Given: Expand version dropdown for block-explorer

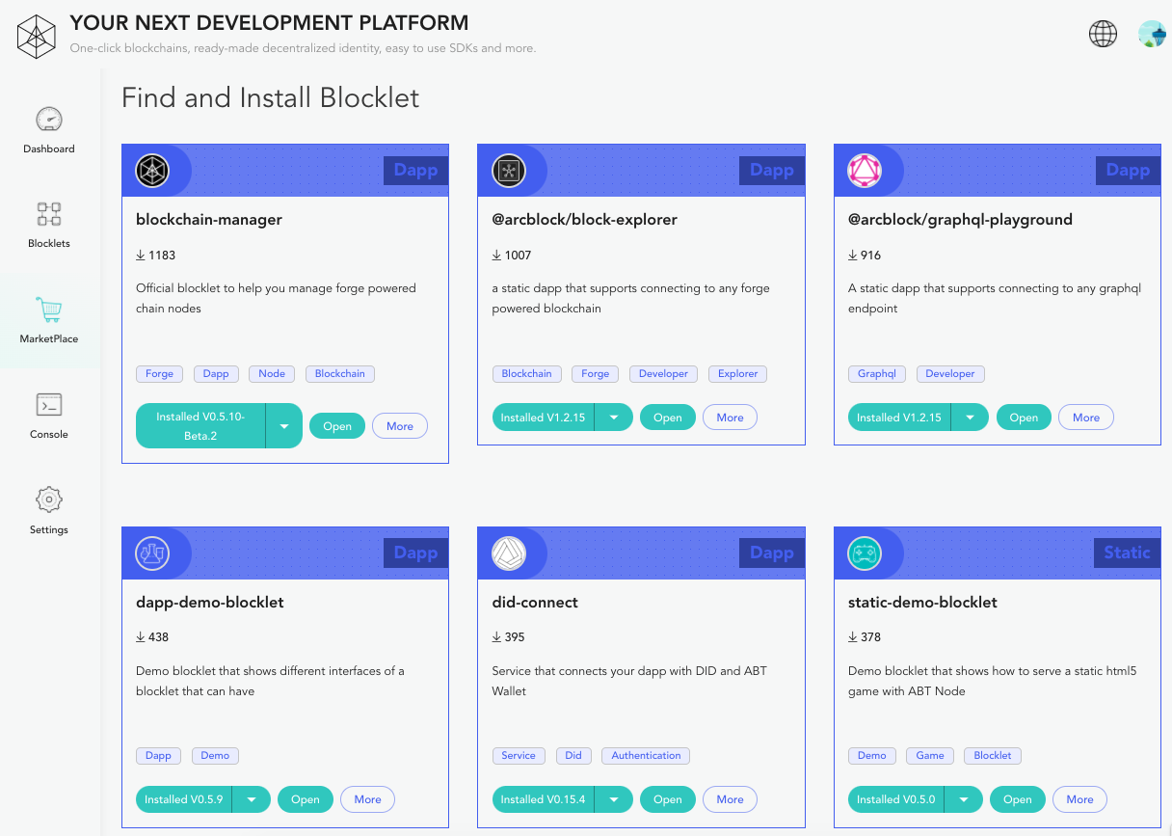Looking at the screenshot, I should point(614,418).
